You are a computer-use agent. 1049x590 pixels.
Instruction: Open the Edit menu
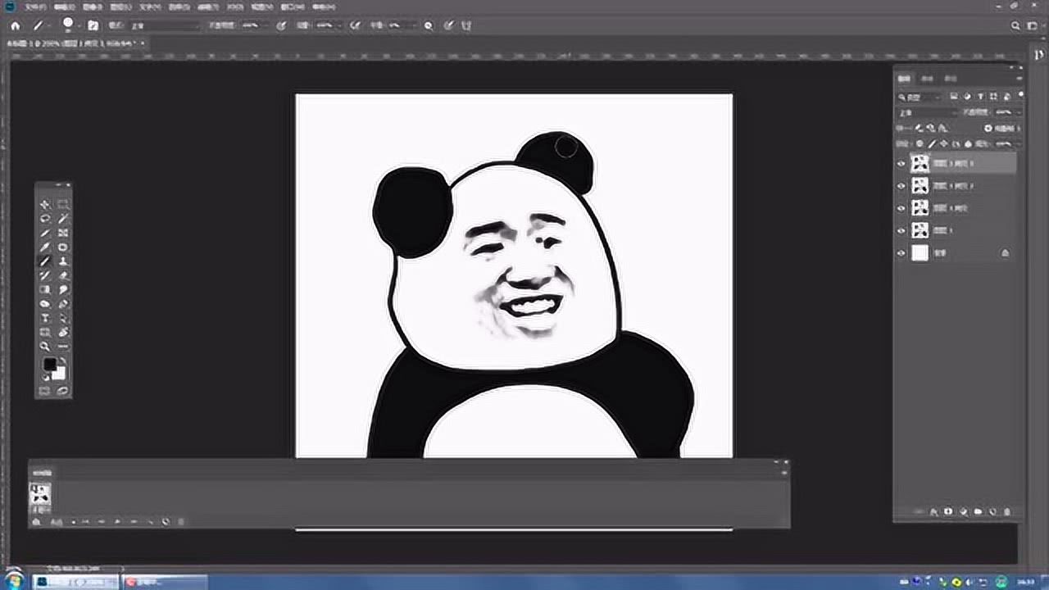pos(64,7)
